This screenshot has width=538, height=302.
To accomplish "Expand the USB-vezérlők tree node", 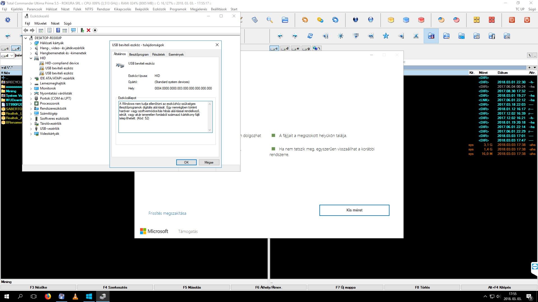I will coord(31,129).
